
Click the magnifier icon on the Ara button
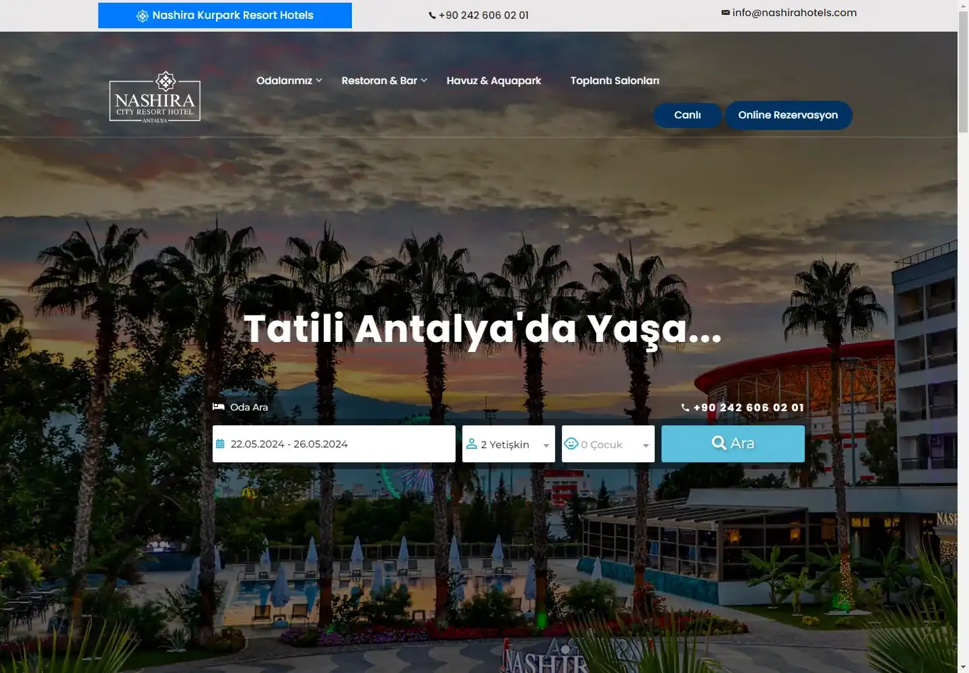pos(719,443)
